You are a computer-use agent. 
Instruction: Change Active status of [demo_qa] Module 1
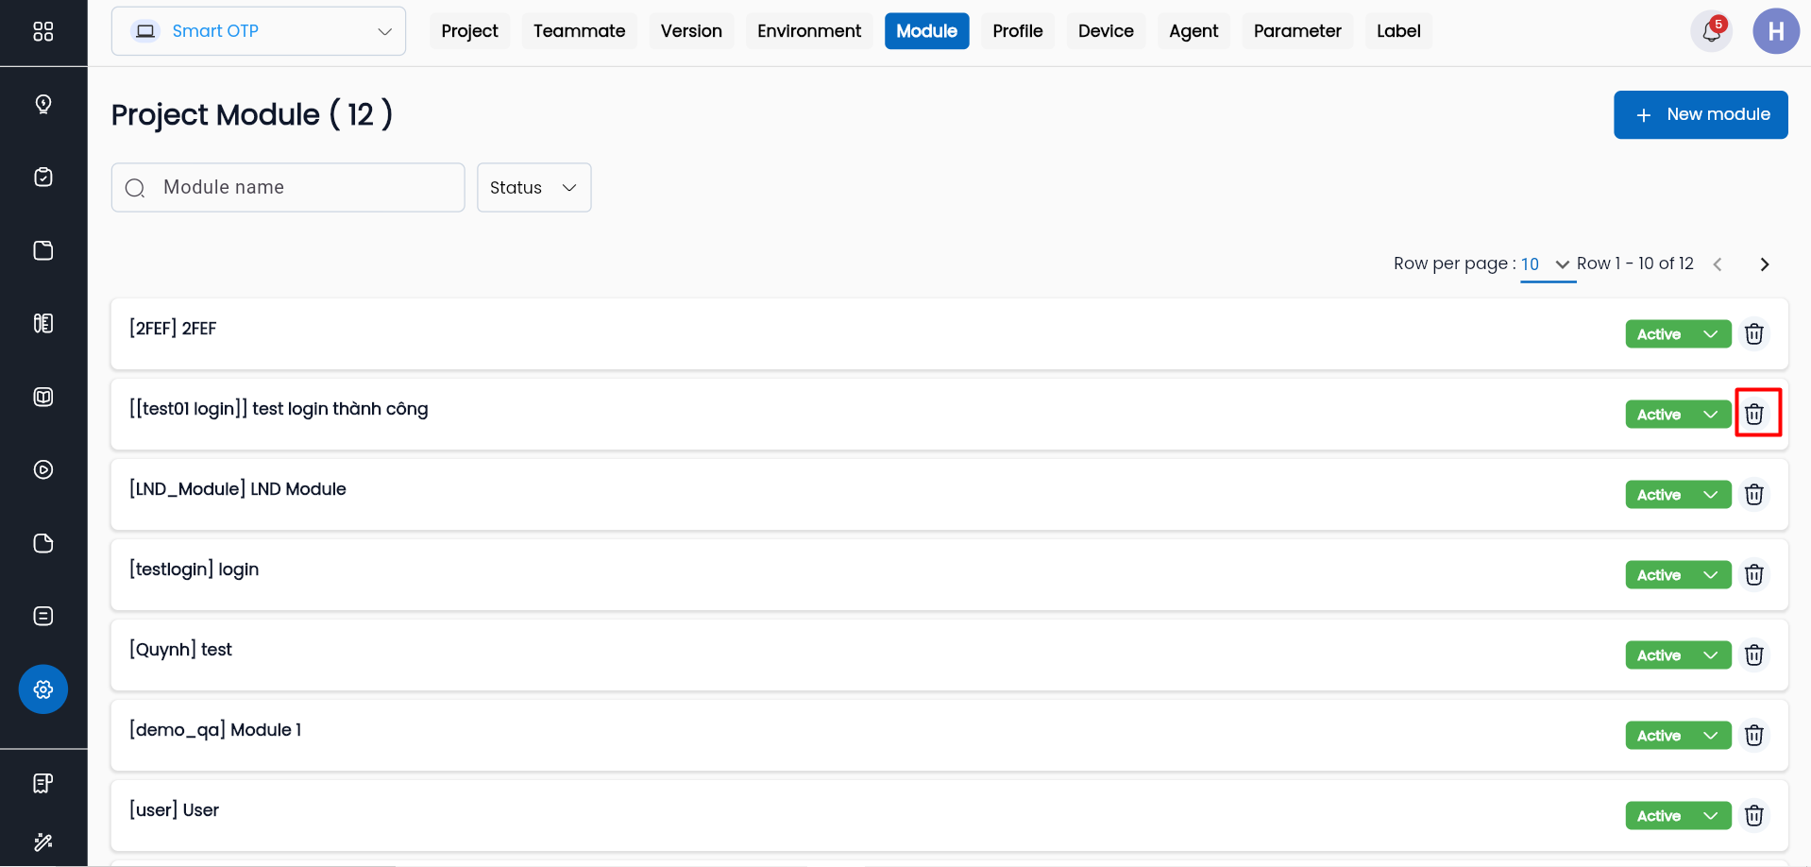[x=1677, y=736]
